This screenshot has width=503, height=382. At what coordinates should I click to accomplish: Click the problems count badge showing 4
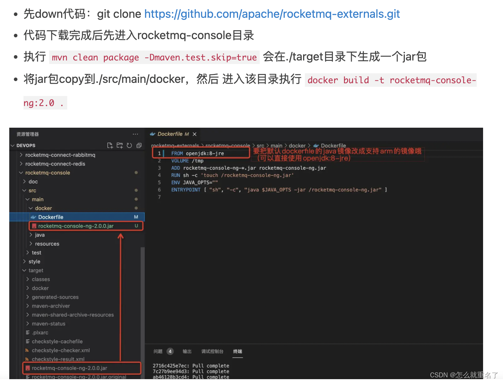pos(170,352)
